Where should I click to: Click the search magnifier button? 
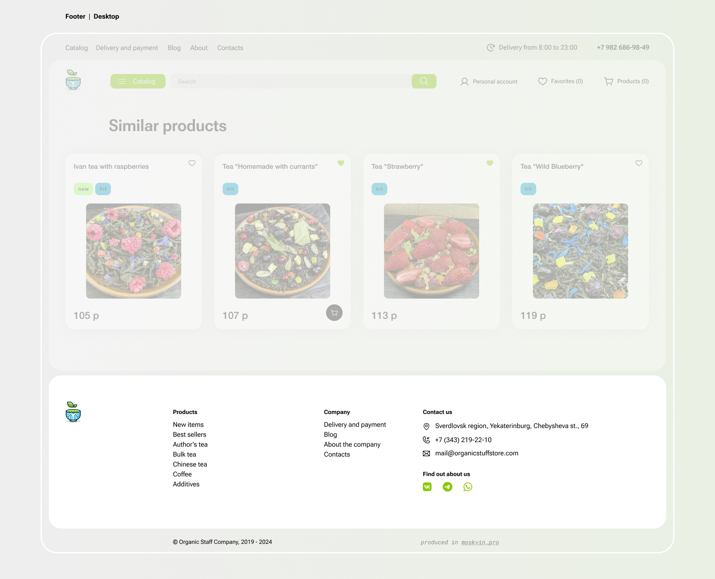pyautogui.click(x=424, y=81)
